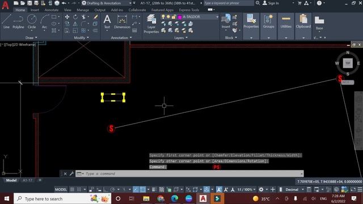The height and width of the screenshot is (204, 363).
Task: Switch to the A1-17 layout tab
Action: pyautogui.click(x=27, y=180)
